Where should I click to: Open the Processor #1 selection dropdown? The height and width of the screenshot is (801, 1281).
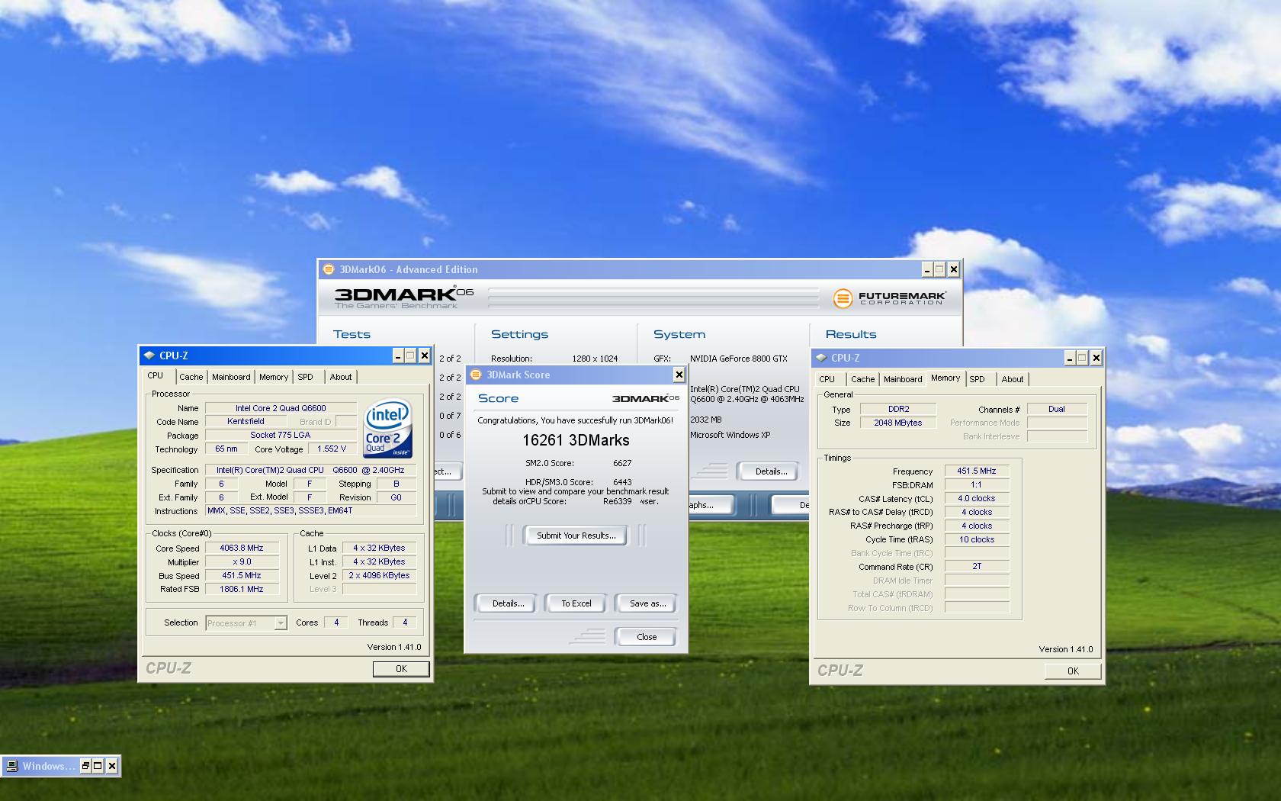[x=280, y=623]
